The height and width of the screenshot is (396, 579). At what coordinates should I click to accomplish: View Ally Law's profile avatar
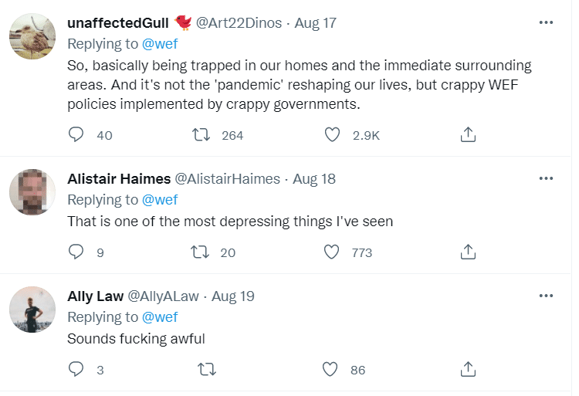click(32, 310)
